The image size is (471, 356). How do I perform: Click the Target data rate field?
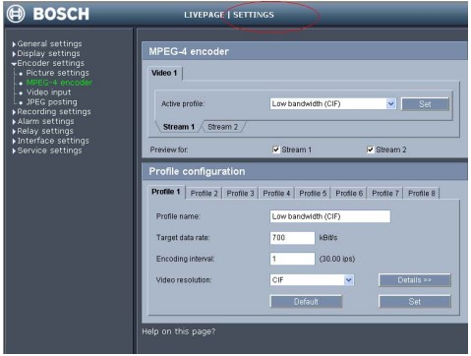coord(292,238)
